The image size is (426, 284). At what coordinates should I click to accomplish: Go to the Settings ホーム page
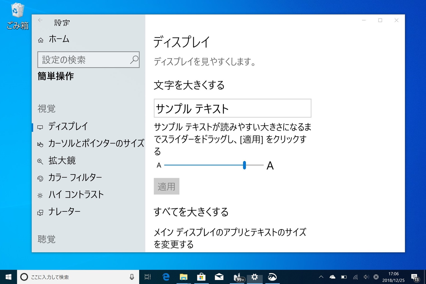pos(59,39)
